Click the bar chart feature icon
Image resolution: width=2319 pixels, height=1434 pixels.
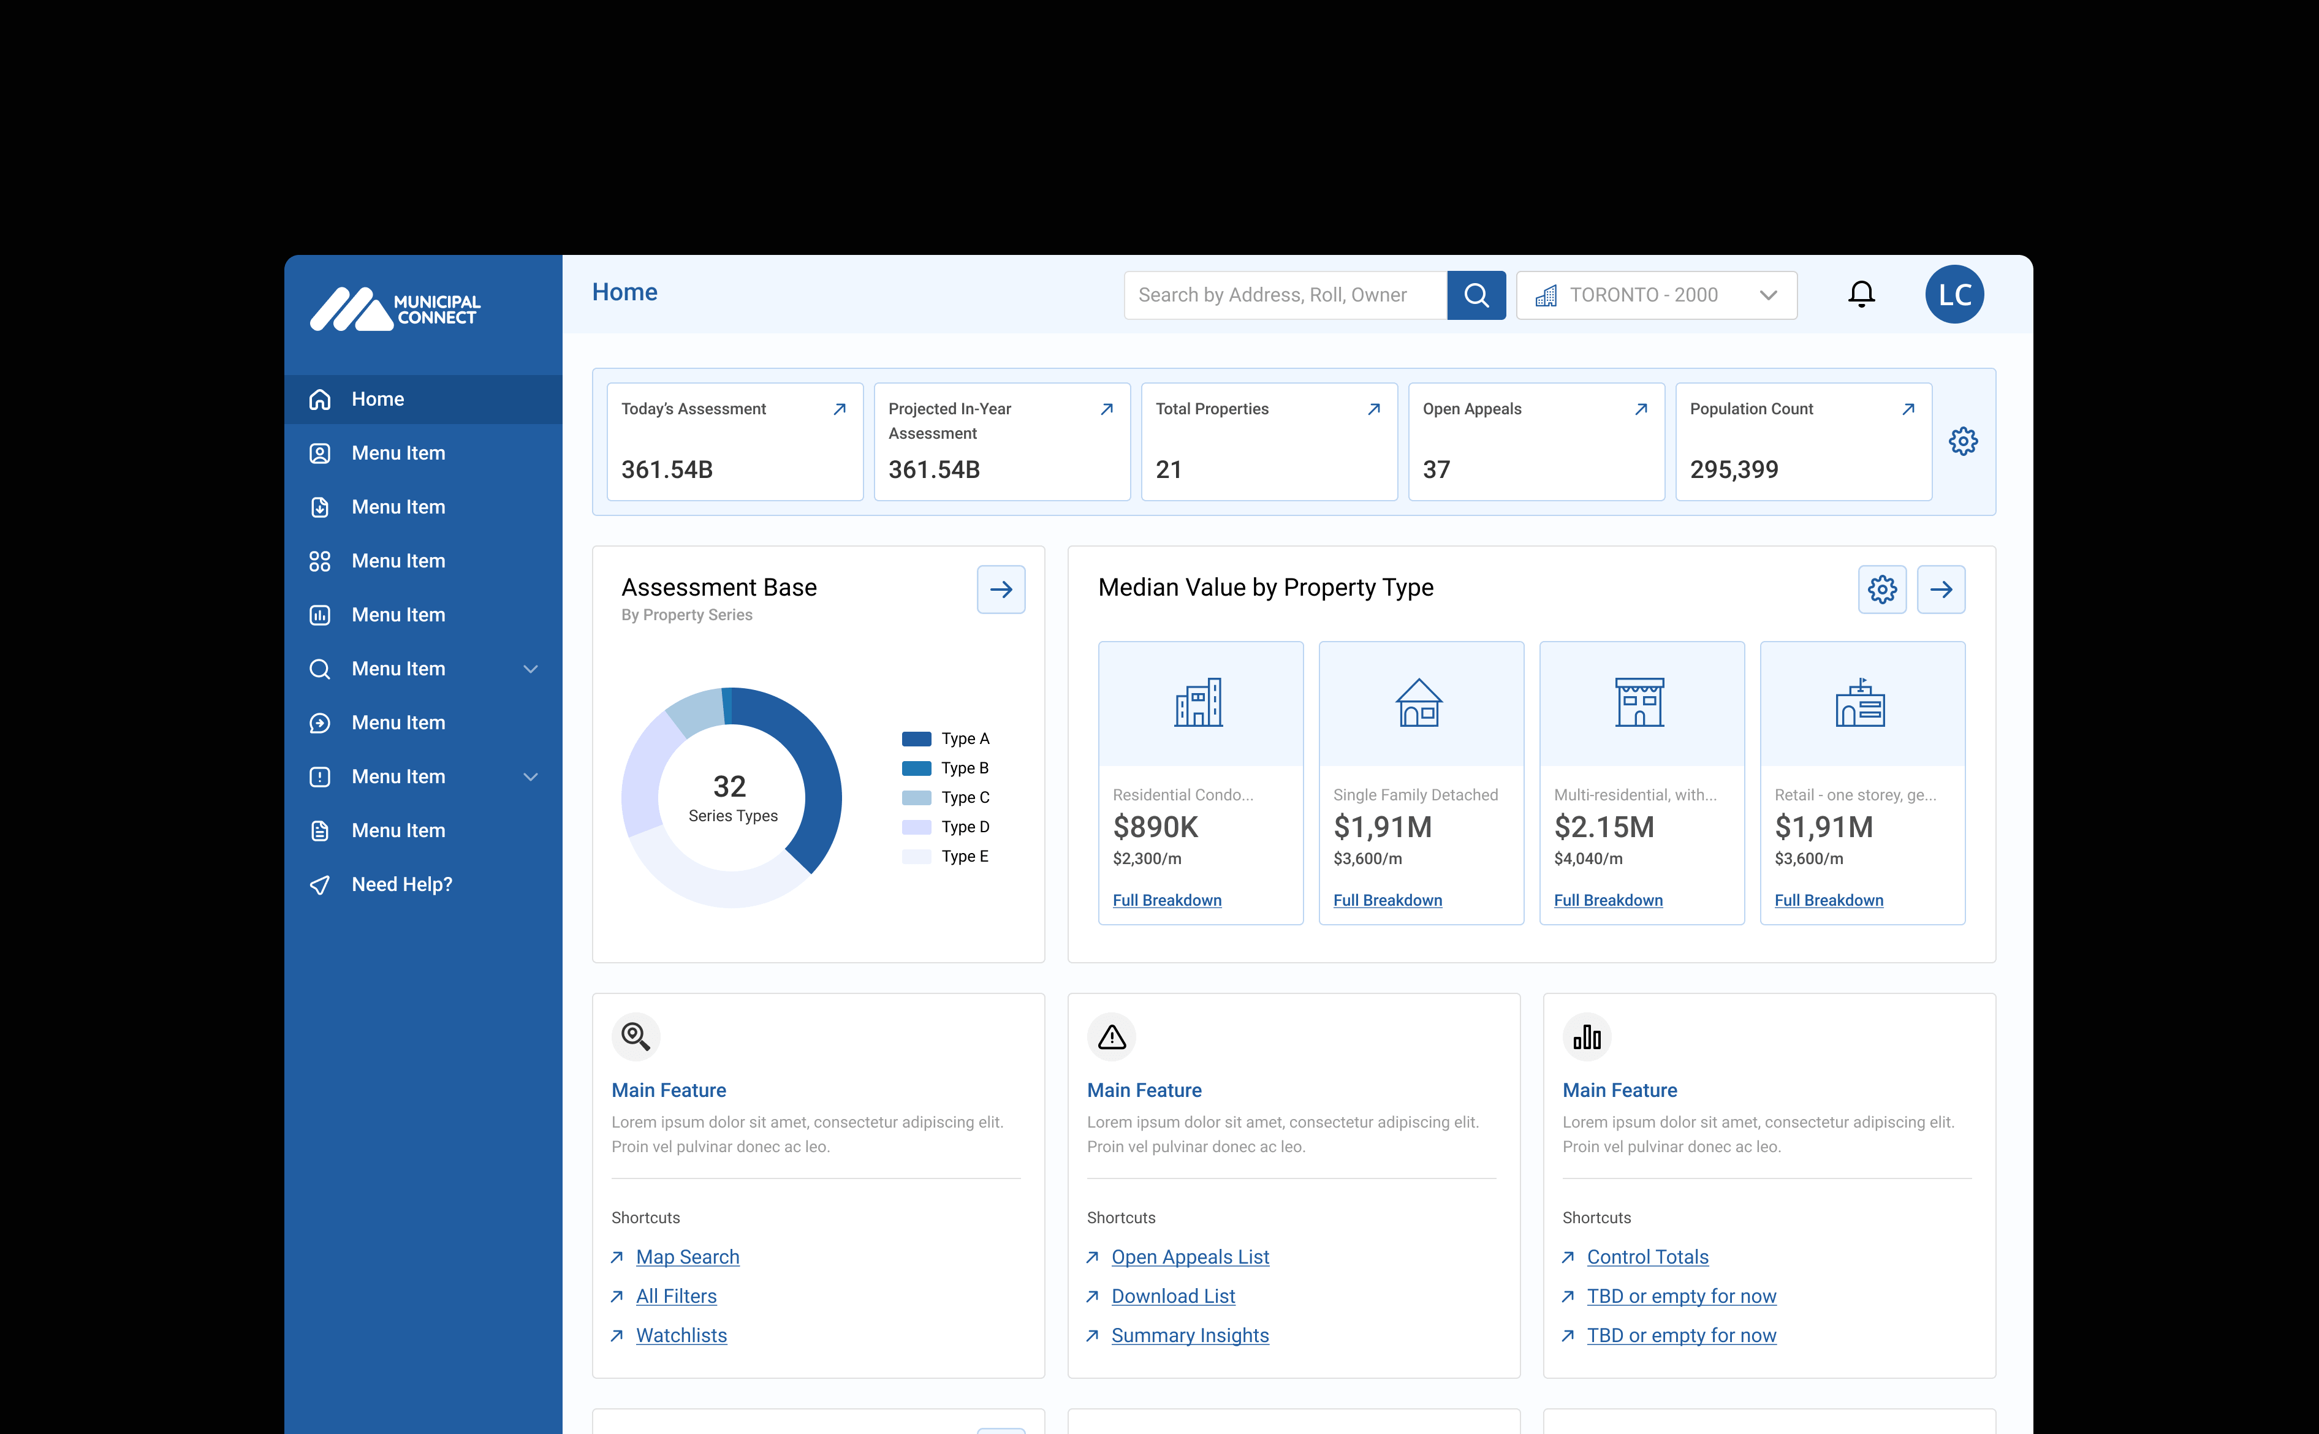(1587, 1037)
